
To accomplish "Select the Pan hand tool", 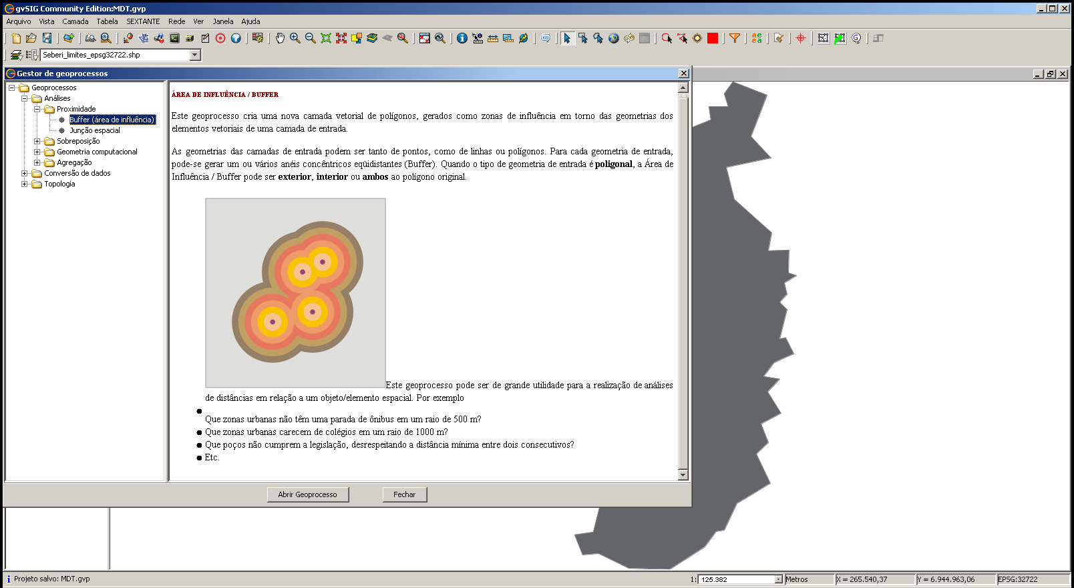I will point(280,38).
